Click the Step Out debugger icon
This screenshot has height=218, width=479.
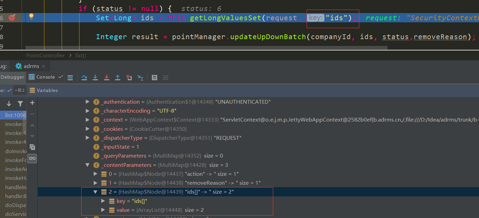(118, 78)
